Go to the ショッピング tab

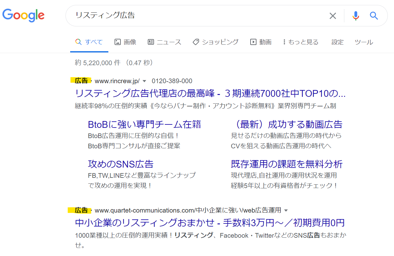pyautogui.click(x=215, y=42)
